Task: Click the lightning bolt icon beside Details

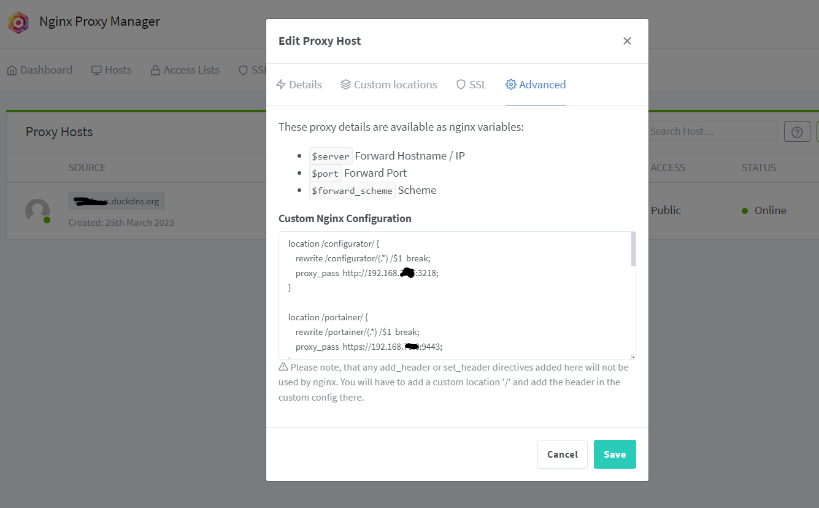Action: pos(282,84)
